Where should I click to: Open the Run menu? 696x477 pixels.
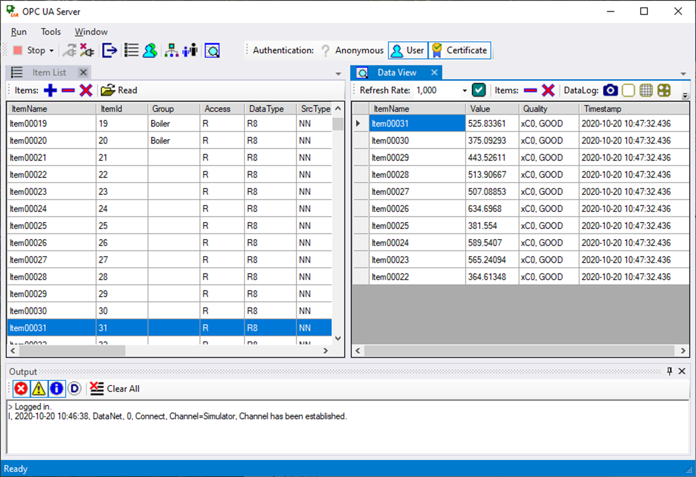[19, 32]
